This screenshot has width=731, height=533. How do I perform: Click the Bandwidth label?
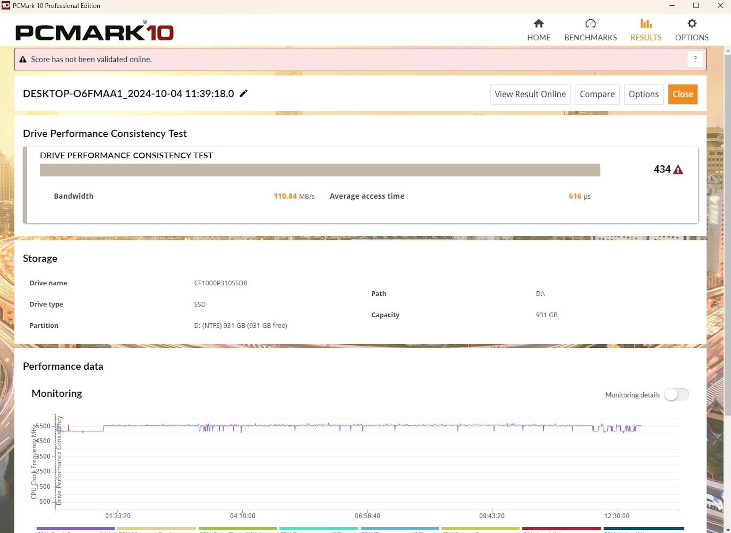73,196
